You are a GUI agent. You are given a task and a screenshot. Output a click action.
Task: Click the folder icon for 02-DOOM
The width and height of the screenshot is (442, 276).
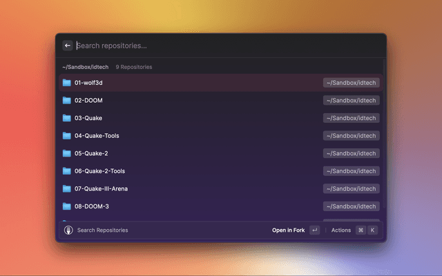[x=67, y=101]
